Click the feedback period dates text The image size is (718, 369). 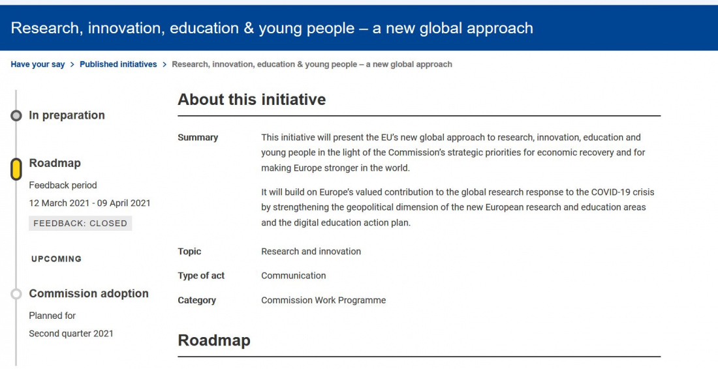pos(90,203)
